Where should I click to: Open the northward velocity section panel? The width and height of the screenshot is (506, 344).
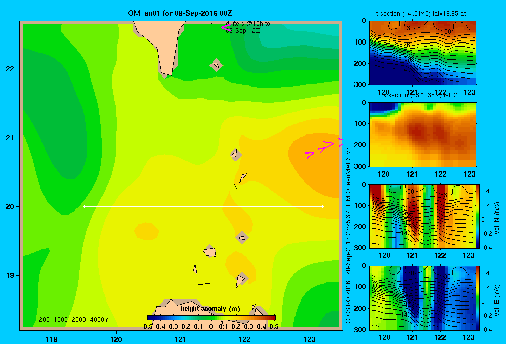pyautogui.click(x=422, y=216)
